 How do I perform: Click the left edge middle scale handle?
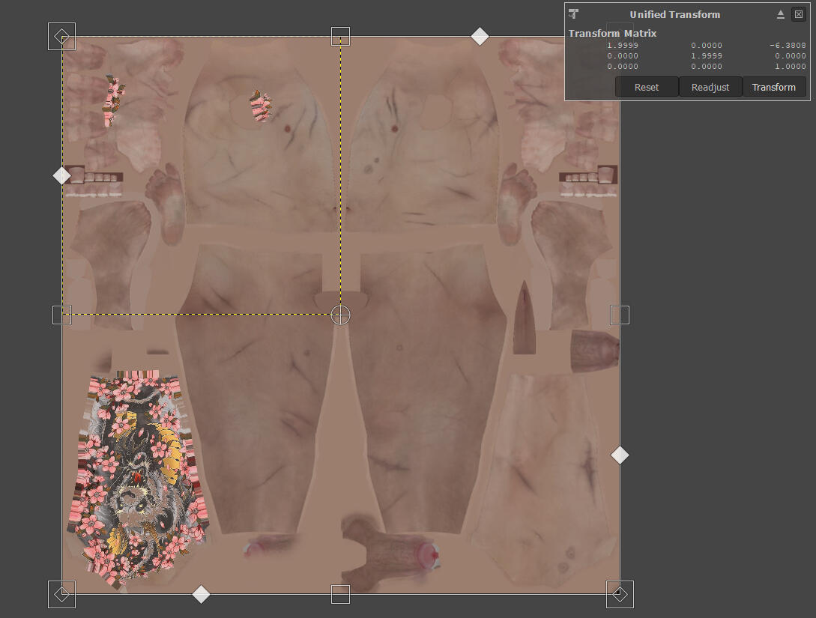(x=61, y=315)
